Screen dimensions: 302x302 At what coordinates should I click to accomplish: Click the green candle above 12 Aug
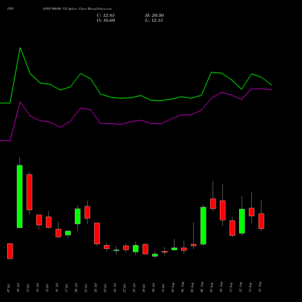242,221
